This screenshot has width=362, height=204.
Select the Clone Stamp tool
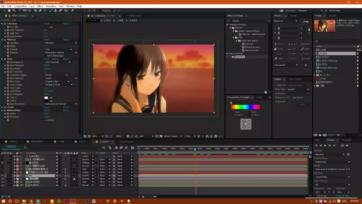pyautogui.click(x=56, y=10)
